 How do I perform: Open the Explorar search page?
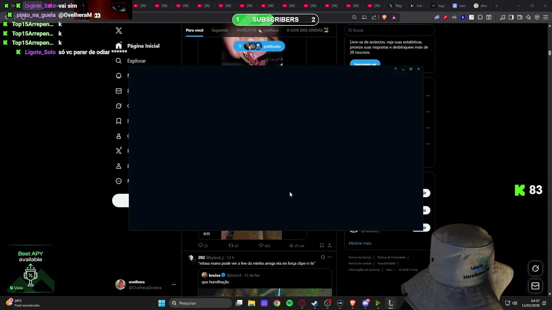click(131, 61)
